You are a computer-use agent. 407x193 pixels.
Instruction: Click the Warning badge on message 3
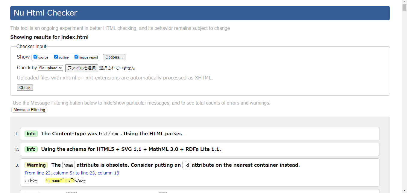pos(36,165)
